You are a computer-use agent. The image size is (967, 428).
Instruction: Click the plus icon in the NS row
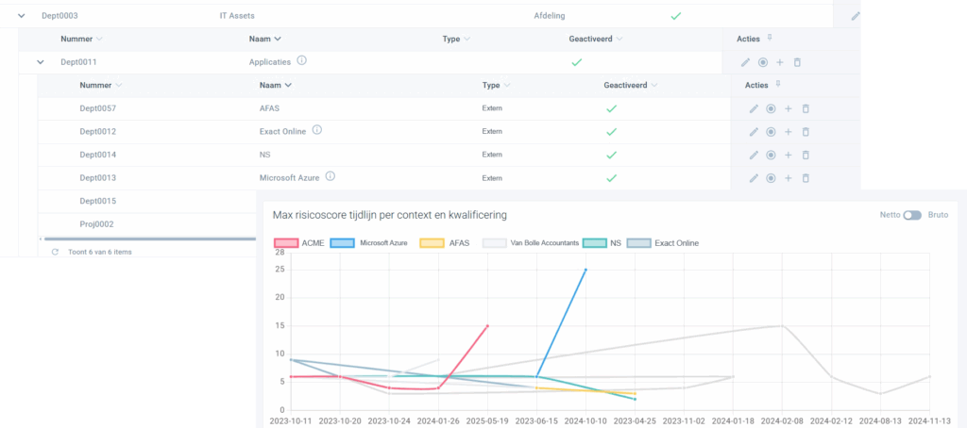[x=789, y=155]
